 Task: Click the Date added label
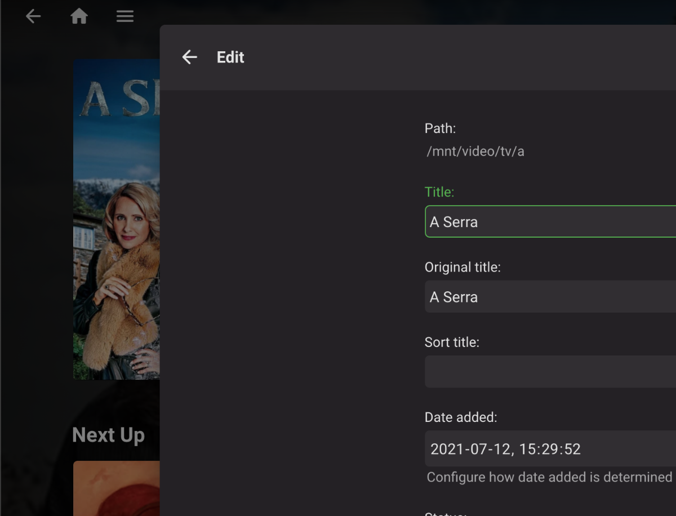click(461, 417)
